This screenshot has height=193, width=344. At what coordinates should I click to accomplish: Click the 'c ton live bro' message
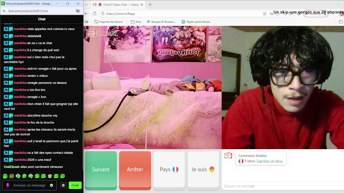click(x=36, y=90)
